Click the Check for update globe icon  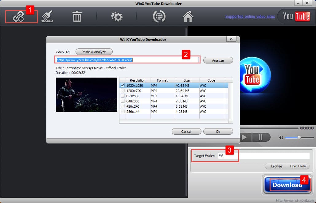(159, 17)
